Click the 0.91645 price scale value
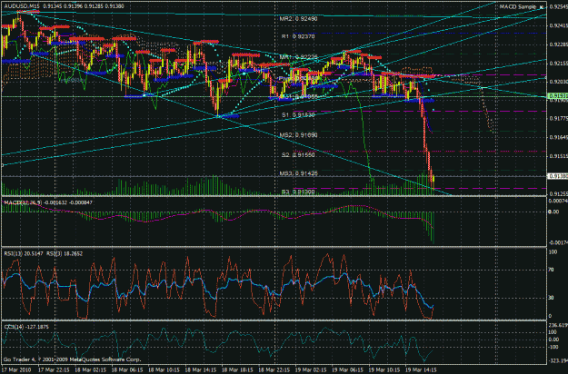 [559, 137]
